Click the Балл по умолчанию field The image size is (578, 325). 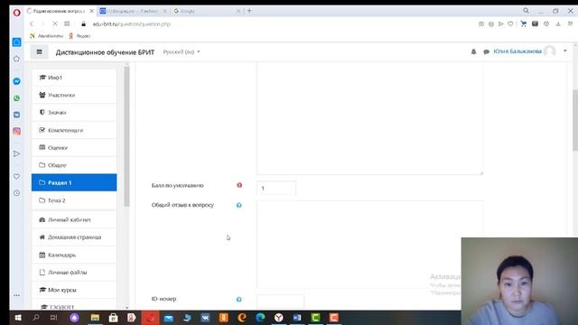(276, 188)
